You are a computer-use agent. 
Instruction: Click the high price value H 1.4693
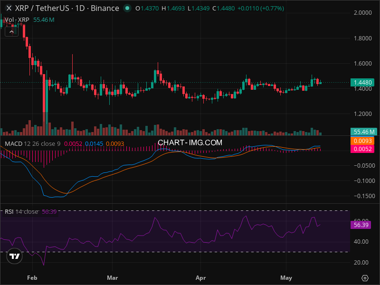[173, 9]
